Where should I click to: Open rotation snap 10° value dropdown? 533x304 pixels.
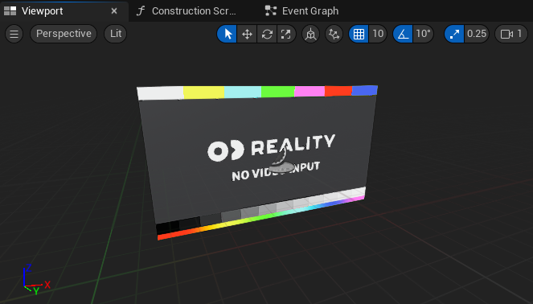423,34
